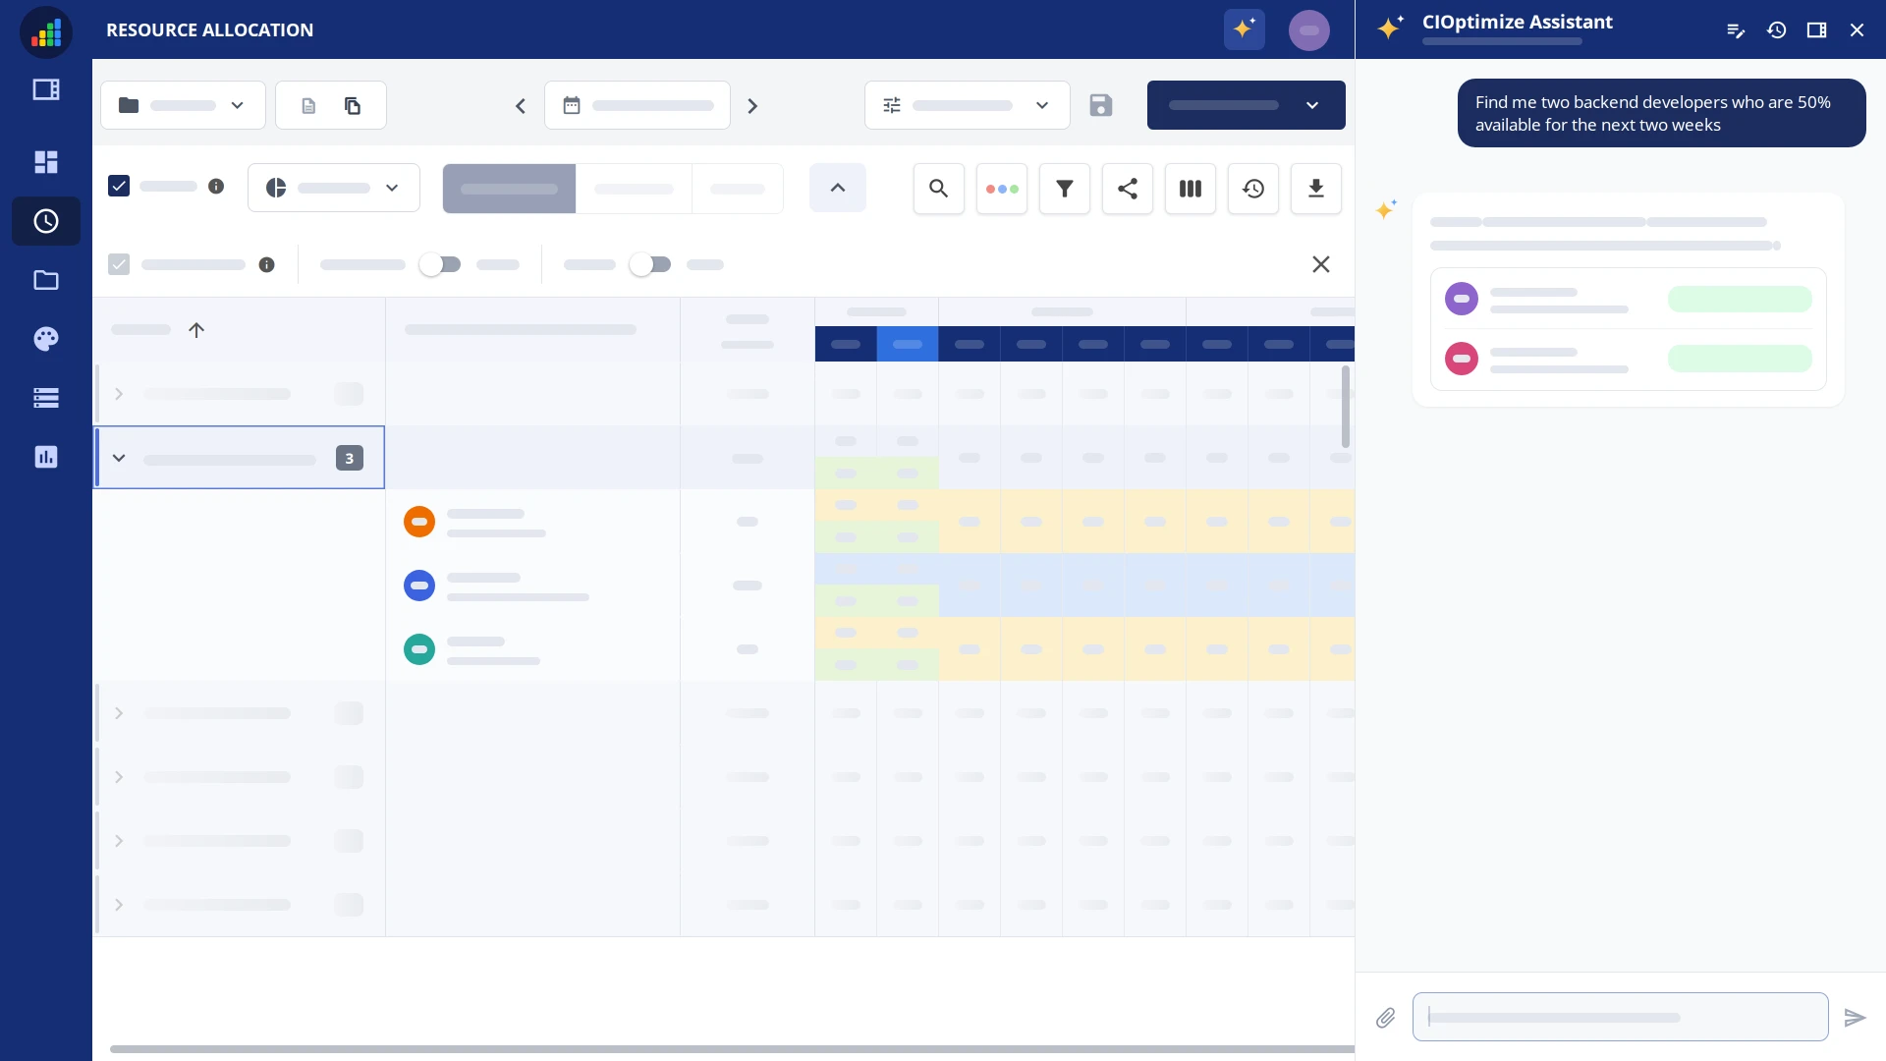Toggle the second switch in options bar
Screen dimensions: 1886x1061
pyautogui.click(x=650, y=264)
